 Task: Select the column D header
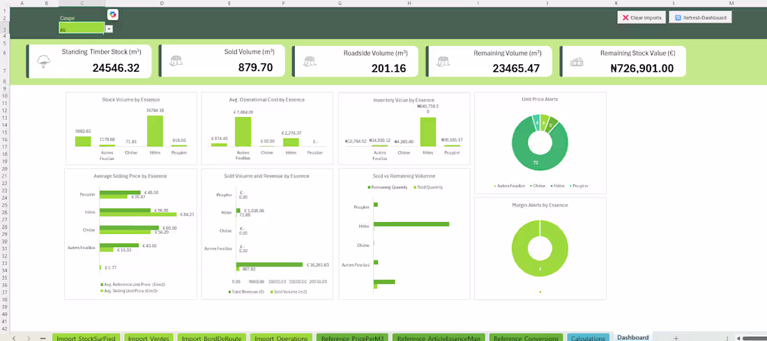pos(162,3)
